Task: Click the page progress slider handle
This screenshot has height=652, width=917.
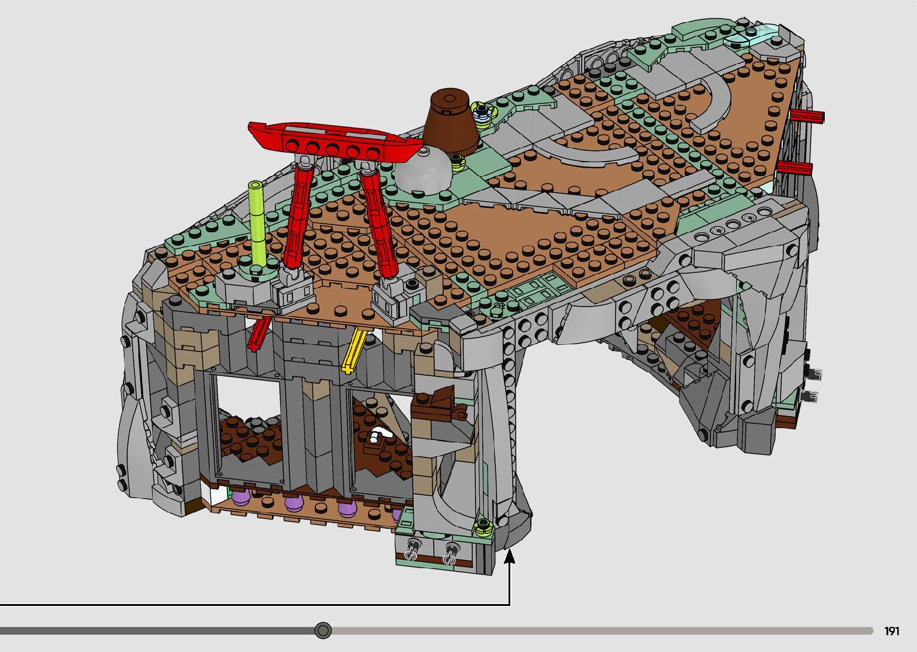Action: click(x=323, y=630)
